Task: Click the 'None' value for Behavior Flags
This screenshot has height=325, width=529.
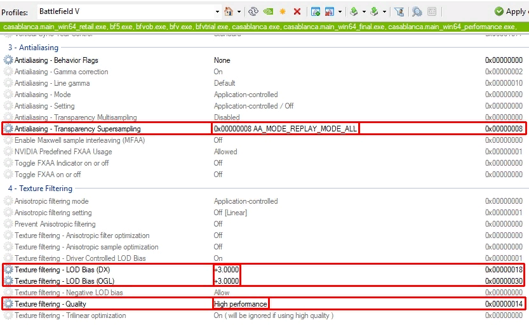Action: coord(222,60)
